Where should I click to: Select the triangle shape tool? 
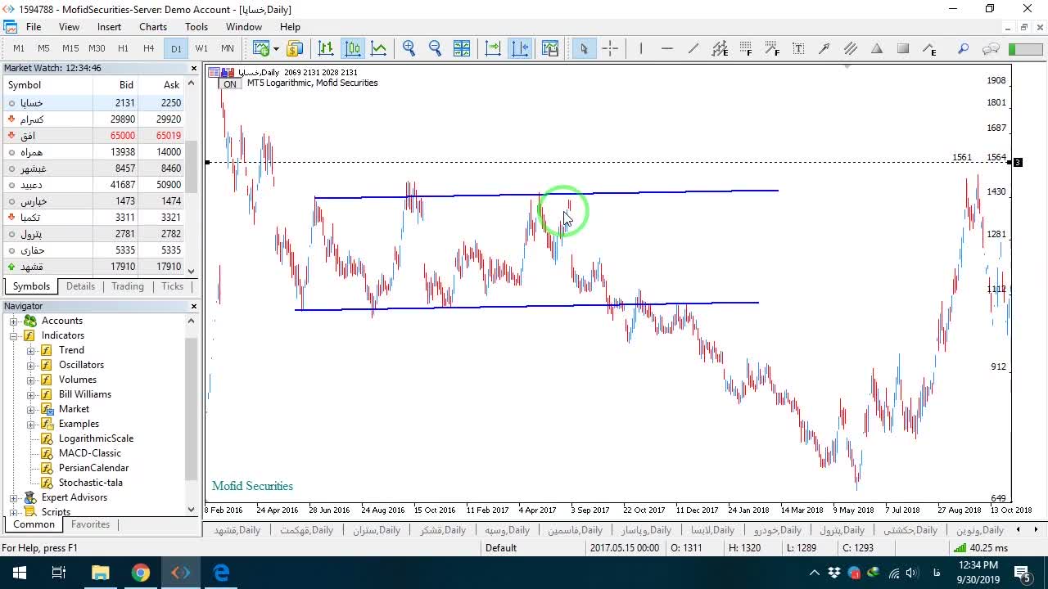click(x=877, y=48)
